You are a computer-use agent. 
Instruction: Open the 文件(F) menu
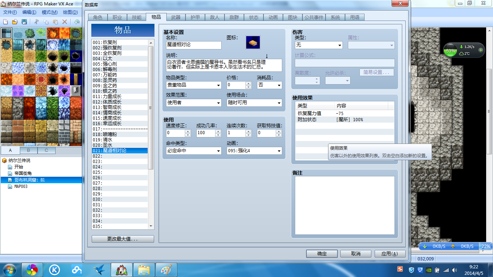(10, 12)
